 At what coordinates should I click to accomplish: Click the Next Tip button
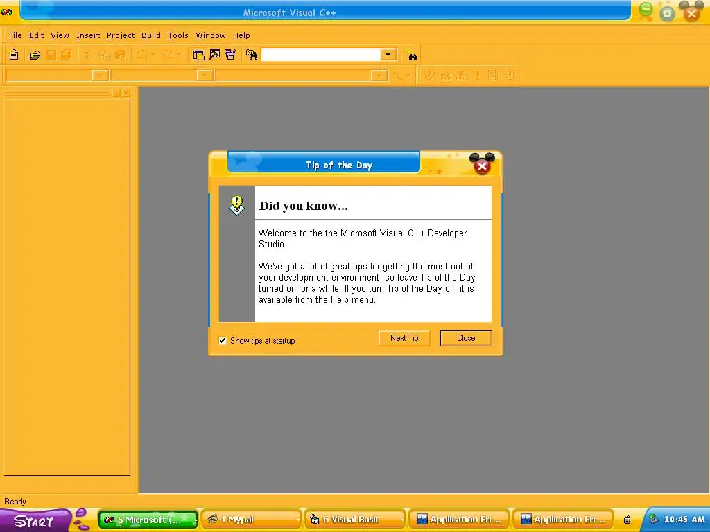[x=404, y=338]
